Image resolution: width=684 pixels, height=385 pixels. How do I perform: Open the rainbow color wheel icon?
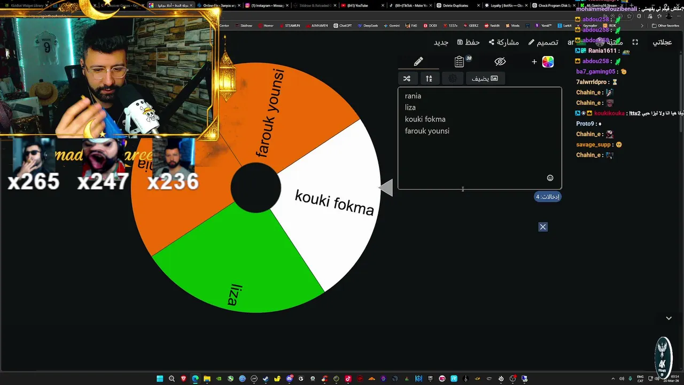(548, 62)
